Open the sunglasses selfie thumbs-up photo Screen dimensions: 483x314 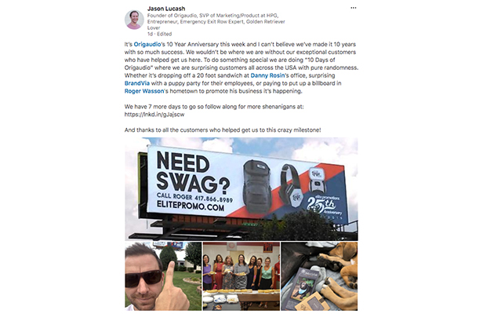[x=163, y=276]
